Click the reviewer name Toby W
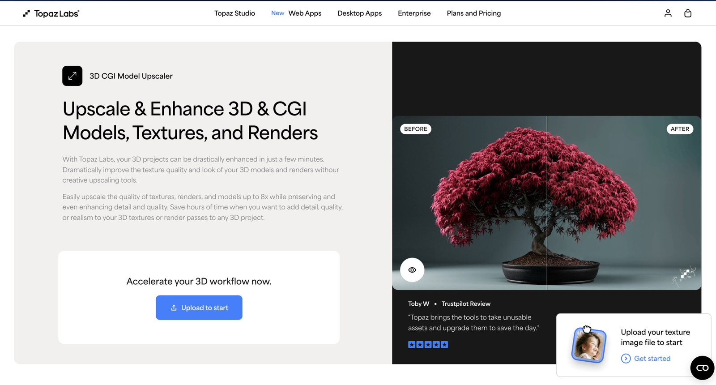The width and height of the screenshot is (716, 385). 418,304
